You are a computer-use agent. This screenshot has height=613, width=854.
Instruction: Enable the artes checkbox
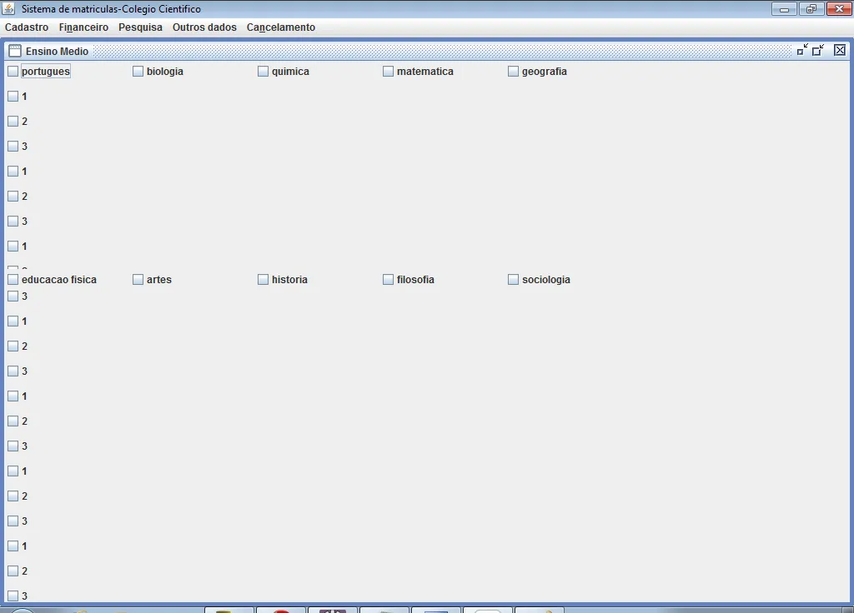pos(138,280)
